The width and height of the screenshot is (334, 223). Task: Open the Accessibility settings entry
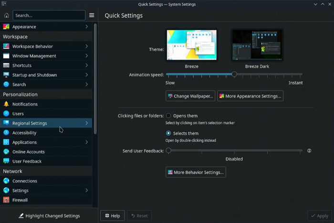pos(46,133)
